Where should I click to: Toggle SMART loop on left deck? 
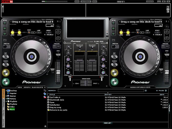click(x=29, y=32)
